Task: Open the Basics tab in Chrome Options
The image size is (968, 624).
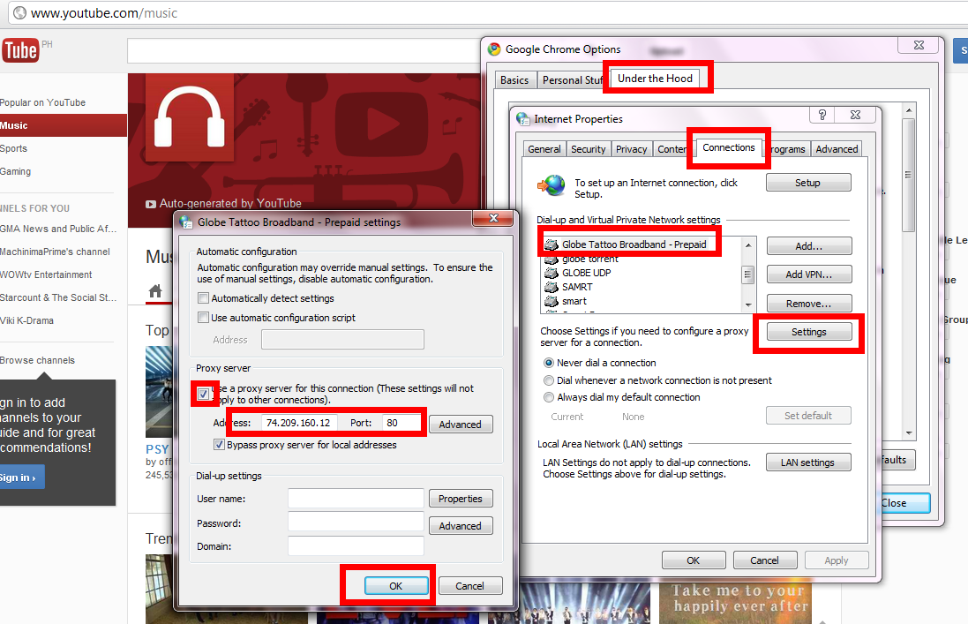Action: 514,80
